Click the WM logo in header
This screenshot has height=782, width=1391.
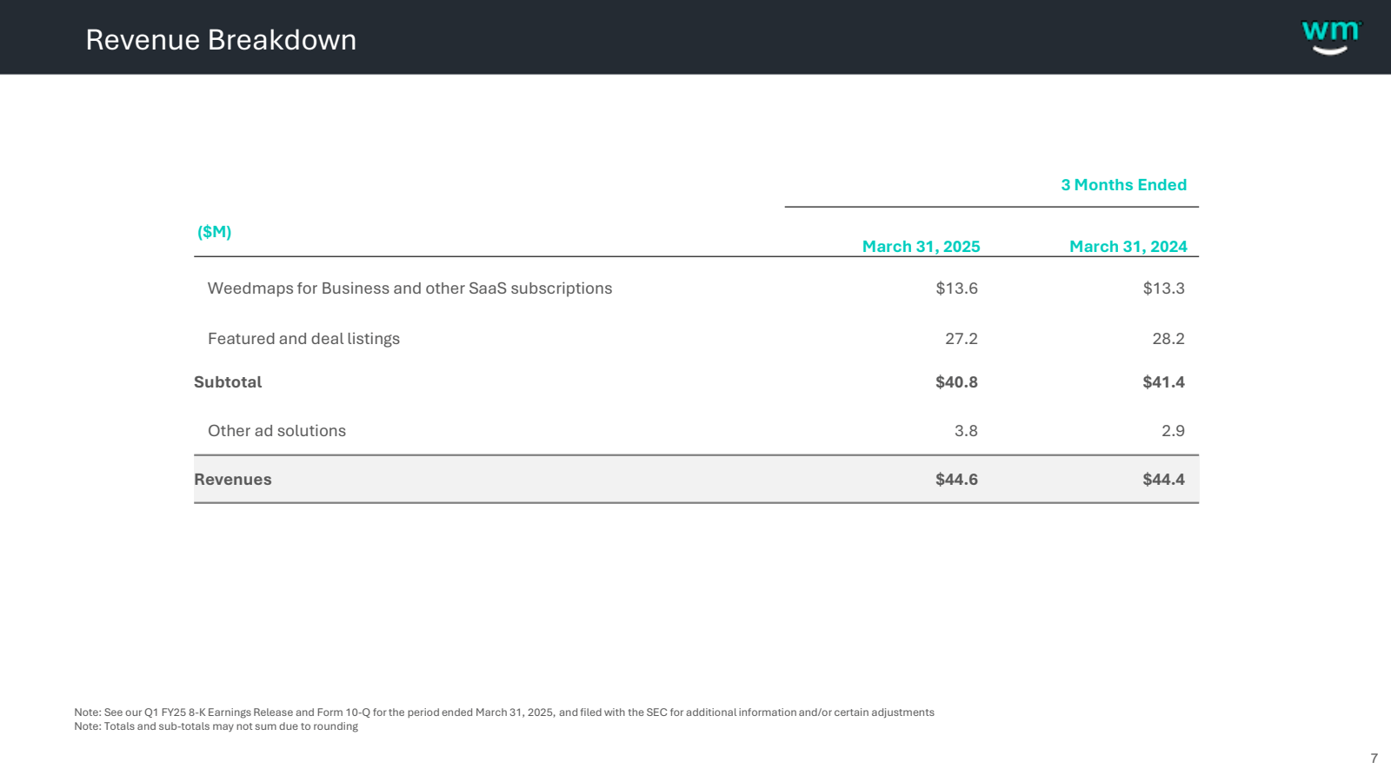pyautogui.click(x=1331, y=37)
